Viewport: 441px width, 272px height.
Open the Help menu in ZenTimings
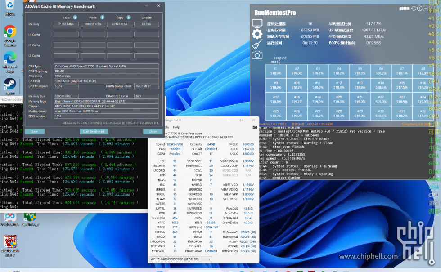176,127
